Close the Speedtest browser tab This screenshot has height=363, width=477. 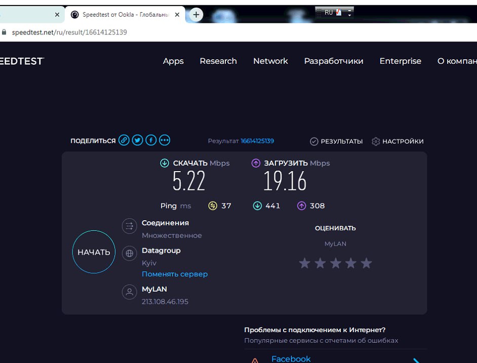[177, 15]
